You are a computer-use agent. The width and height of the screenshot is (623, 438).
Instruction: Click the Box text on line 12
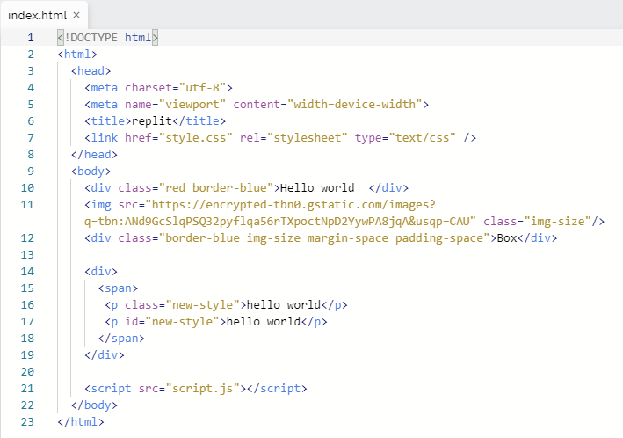[507, 237]
